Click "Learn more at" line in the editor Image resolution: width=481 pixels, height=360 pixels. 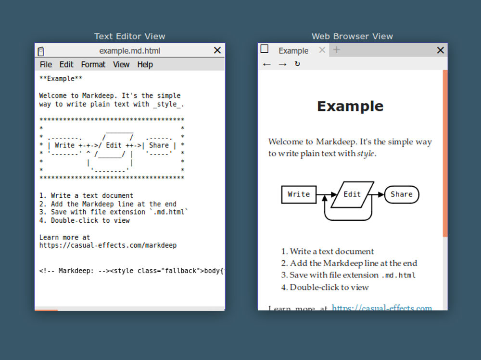(x=65, y=237)
